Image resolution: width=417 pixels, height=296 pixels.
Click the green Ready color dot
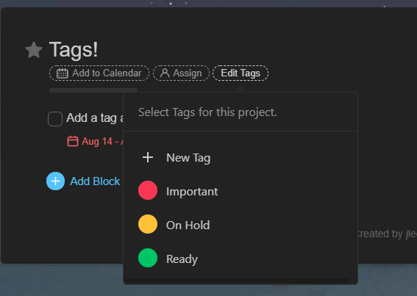tap(148, 258)
